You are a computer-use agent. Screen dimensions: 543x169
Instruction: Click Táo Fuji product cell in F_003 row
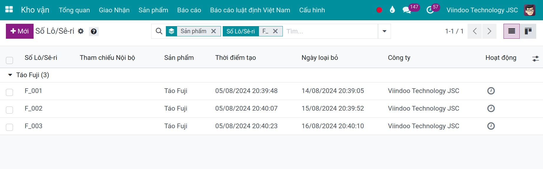pos(176,126)
